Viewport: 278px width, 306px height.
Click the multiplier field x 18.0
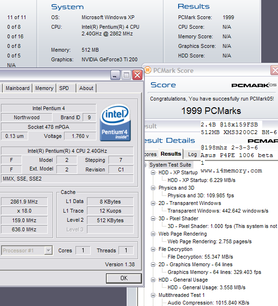click(24, 211)
